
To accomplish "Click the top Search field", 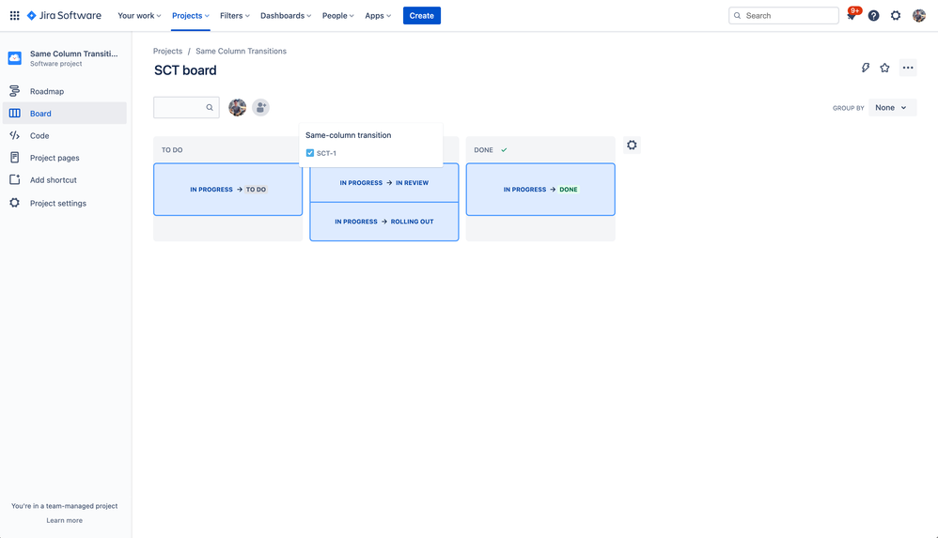I will [784, 16].
